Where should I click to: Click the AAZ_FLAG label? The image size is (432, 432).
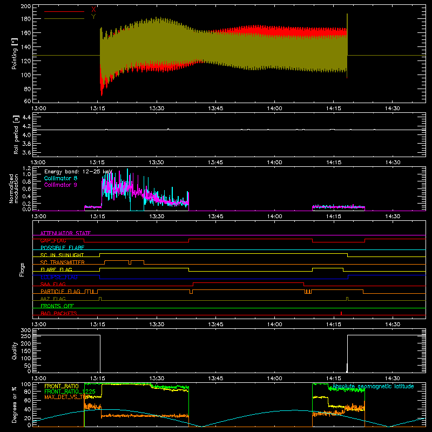coord(53,299)
